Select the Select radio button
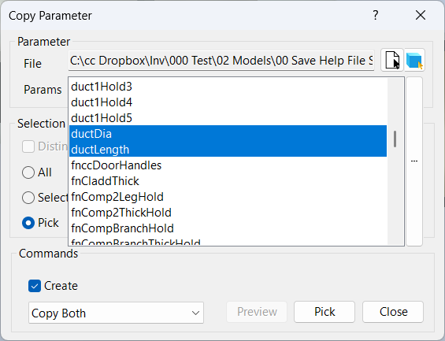Screen dimensions: 445x341 [x=28, y=198]
